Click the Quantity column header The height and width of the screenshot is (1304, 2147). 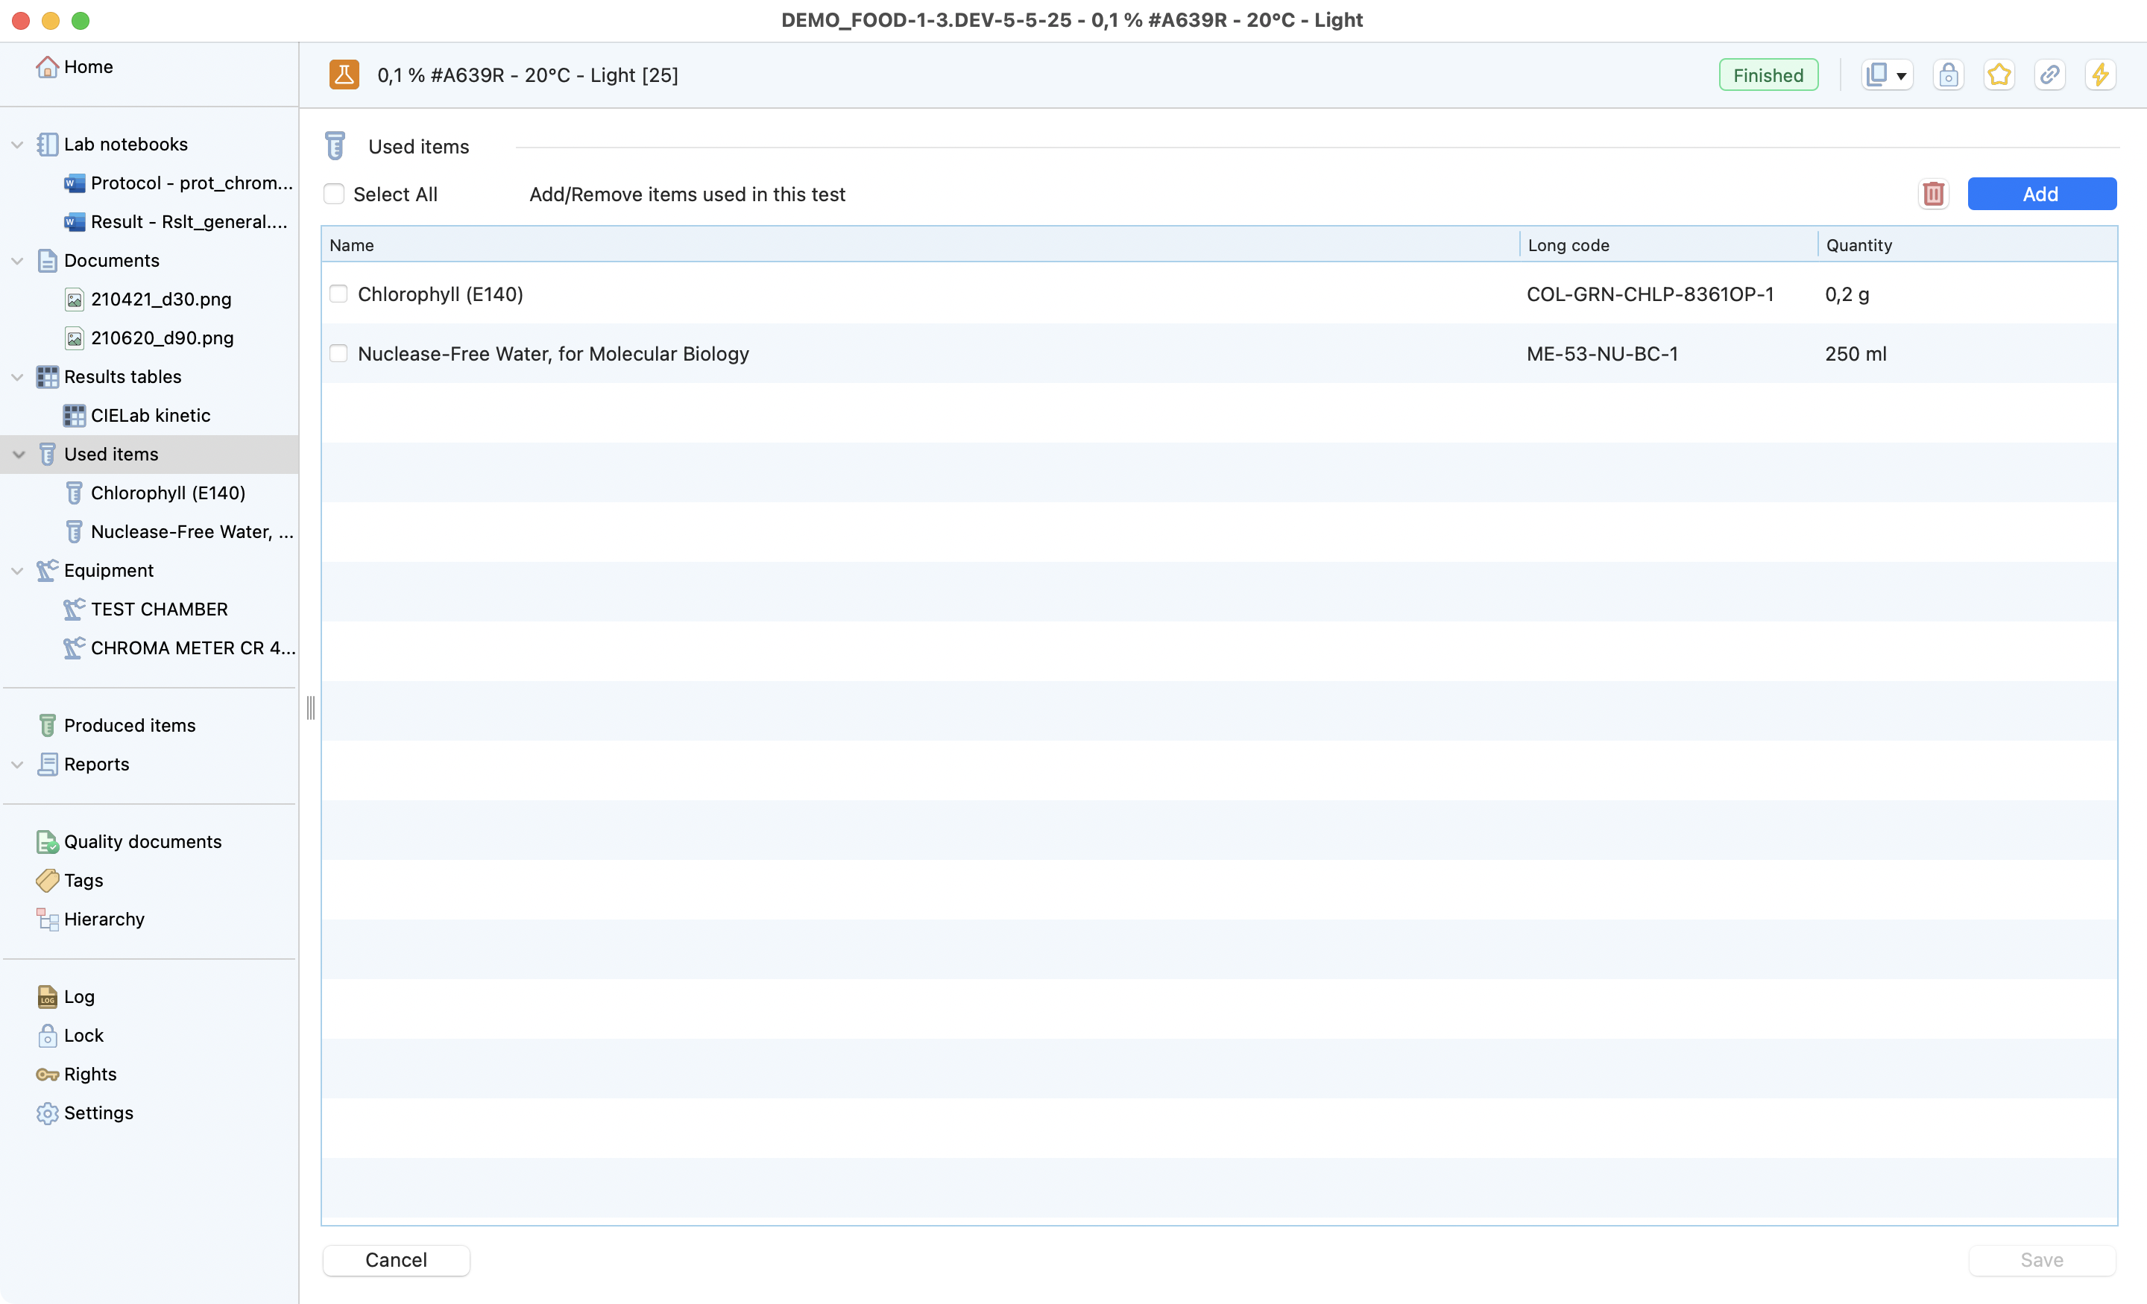pyautogui.click(x=1858, y=244)
